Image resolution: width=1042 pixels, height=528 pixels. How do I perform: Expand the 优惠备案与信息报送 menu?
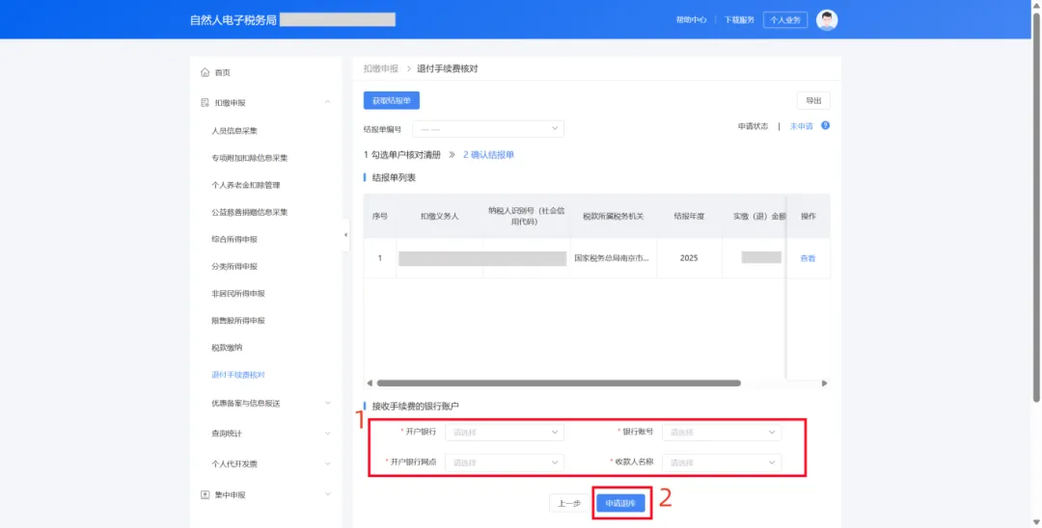(x=328, y=404)
